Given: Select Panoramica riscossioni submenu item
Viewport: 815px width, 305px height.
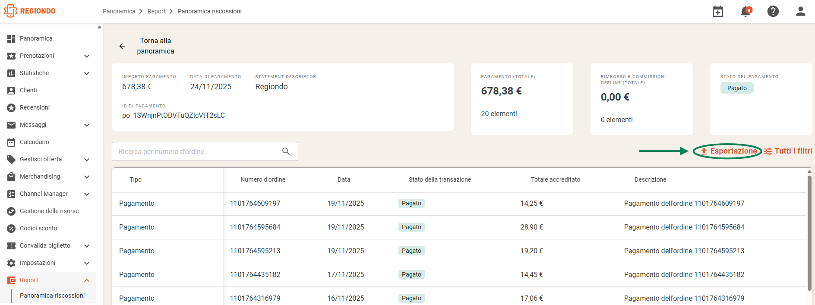Looking at the screenshot, I should [x=52, y=296].
